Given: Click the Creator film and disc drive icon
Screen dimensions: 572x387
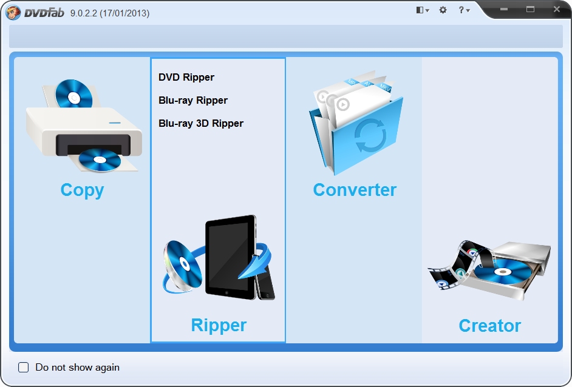Looking at the screenshot, I should click(489, 270).
